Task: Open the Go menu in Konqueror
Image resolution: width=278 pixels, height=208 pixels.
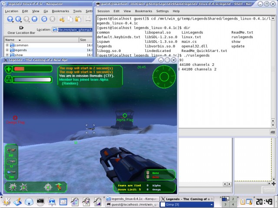Action: (46, 11)
